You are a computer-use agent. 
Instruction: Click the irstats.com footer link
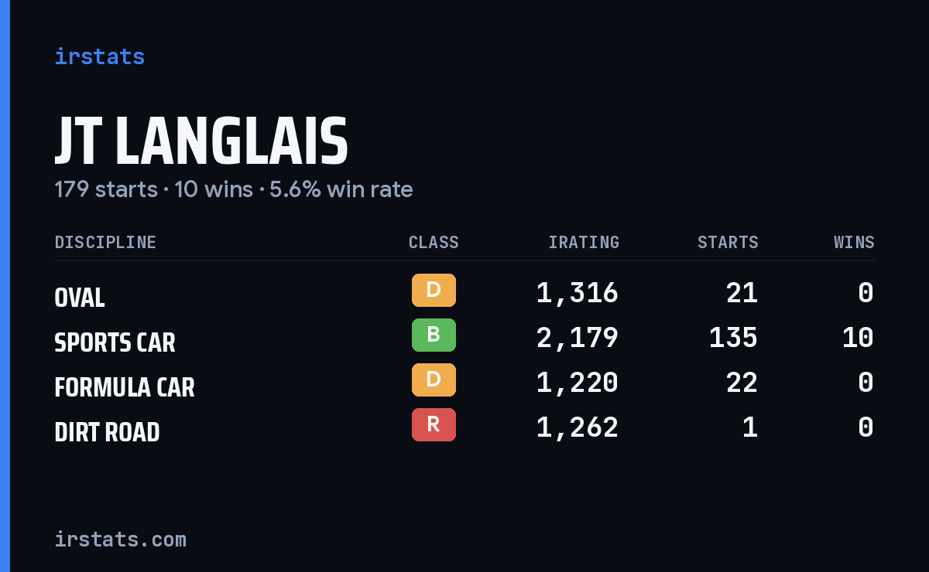point(120,539)
